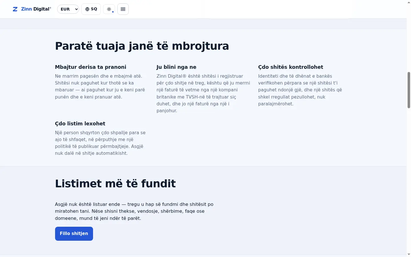Click the heading Ju blini nga ne
This screenshot has width=411, height=257.
[x=176, y=67]
